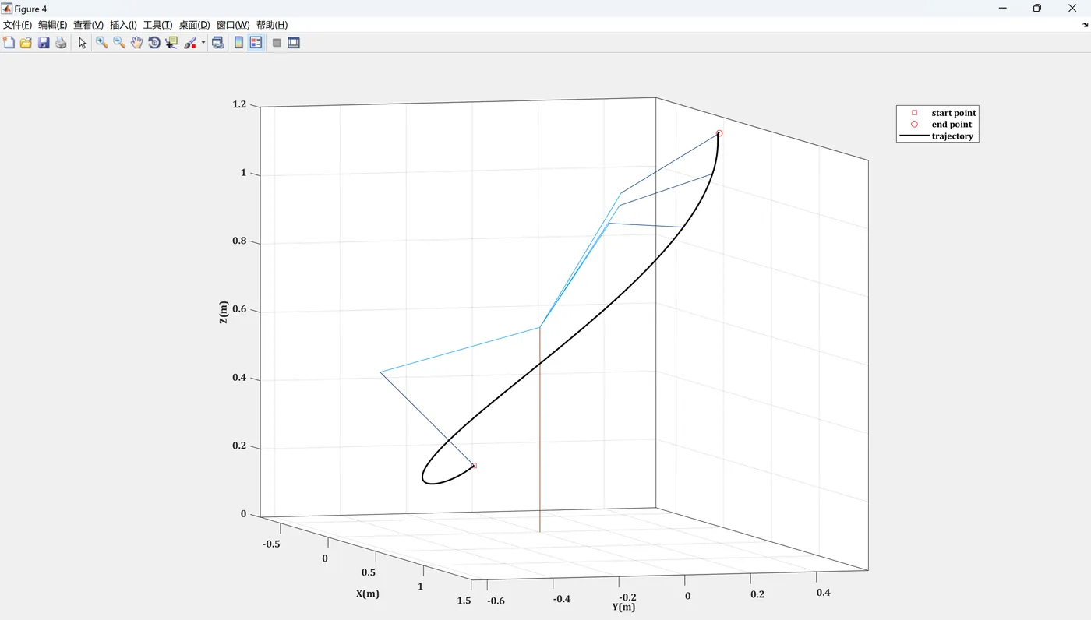1091x620 pixels.
Task: Open the 桌面(D) menu
Action: click(194, 25)
